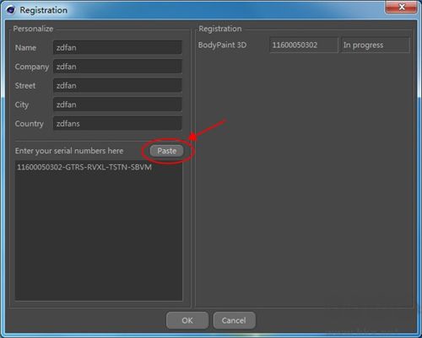The image size is (422, 338).
Task: Click the In progress status field
Action: [375, 45]
